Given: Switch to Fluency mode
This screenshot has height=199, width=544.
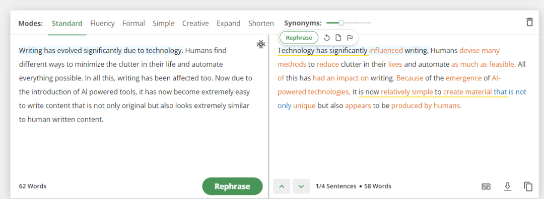Looking at the screenshot, I should point(102,24).
